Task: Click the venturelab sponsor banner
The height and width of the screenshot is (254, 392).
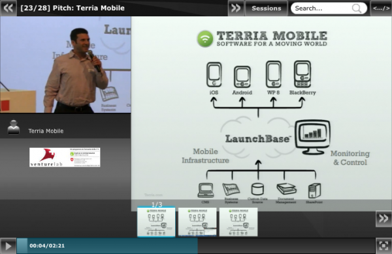Action: [65, 158]
